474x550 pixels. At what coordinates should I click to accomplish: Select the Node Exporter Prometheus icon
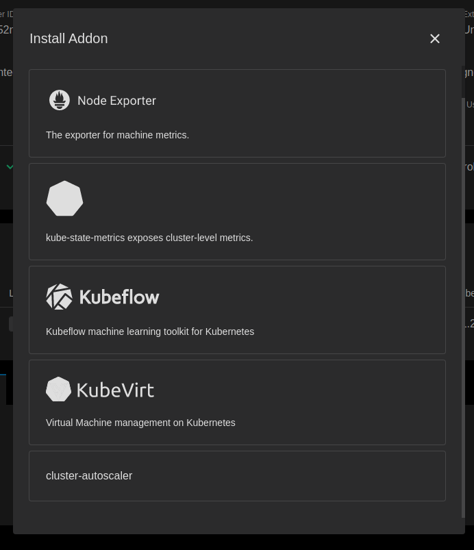click(60, 100)
